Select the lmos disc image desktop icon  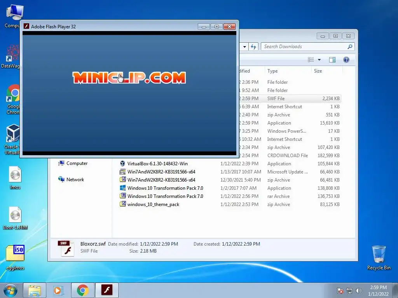[x=15, y=178]
